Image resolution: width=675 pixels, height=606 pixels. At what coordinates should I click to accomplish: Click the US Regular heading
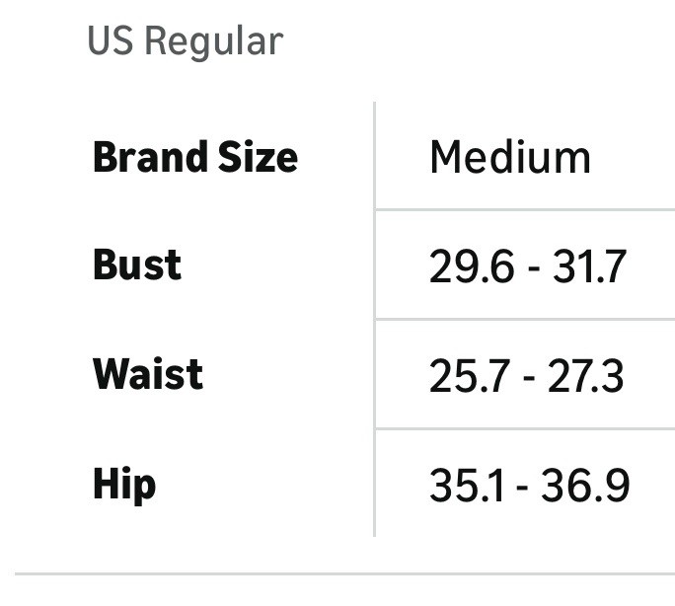coord(186,41)
